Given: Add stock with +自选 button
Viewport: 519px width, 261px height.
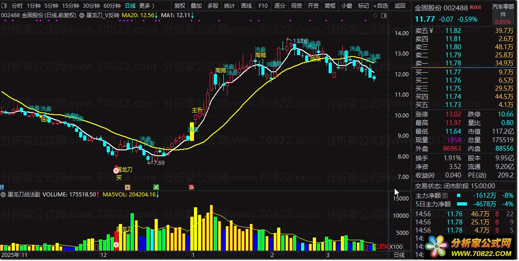Looking at the screenshot, I should (381, 5).
